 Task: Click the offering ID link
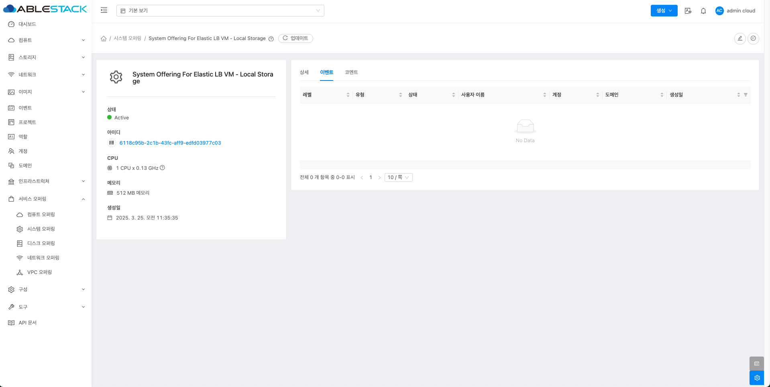(170, 143)
